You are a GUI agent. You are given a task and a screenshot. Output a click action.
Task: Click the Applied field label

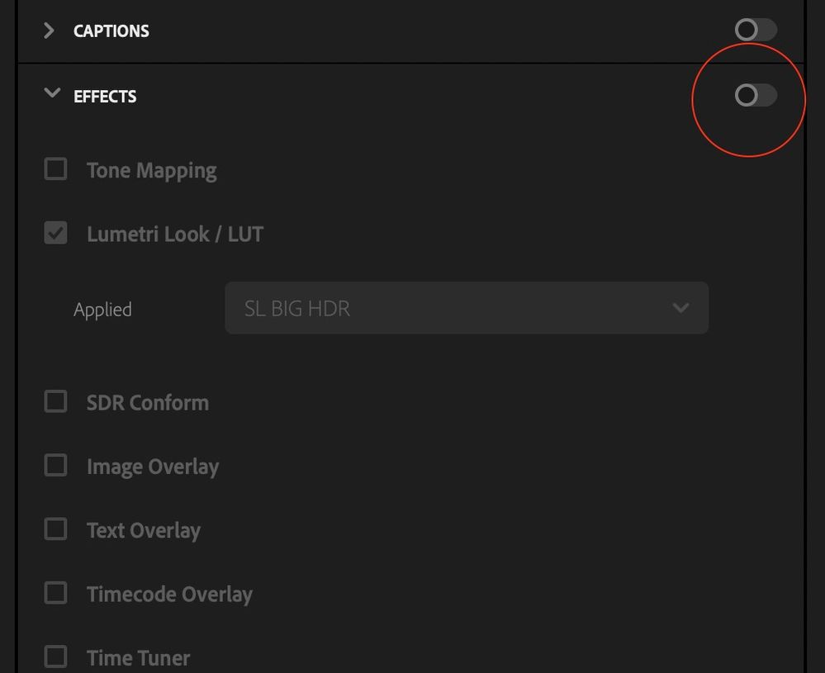tap(102, 310)
